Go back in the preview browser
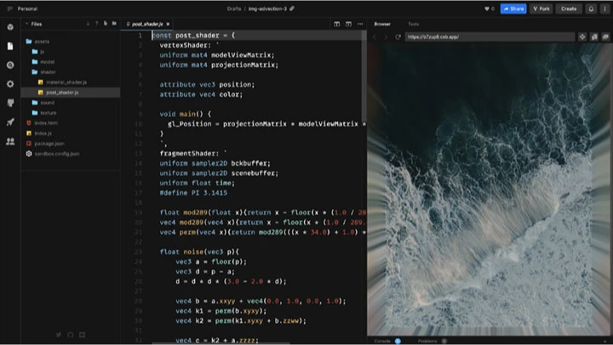The height and width of the screenshot is (345, 613). [x=375, y=37]
